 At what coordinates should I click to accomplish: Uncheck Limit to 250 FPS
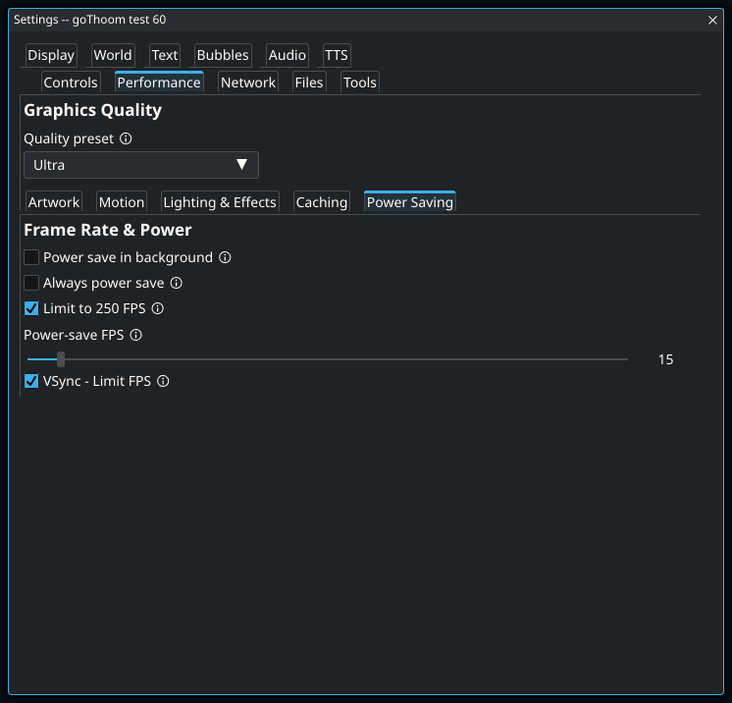tap(31, 308)
